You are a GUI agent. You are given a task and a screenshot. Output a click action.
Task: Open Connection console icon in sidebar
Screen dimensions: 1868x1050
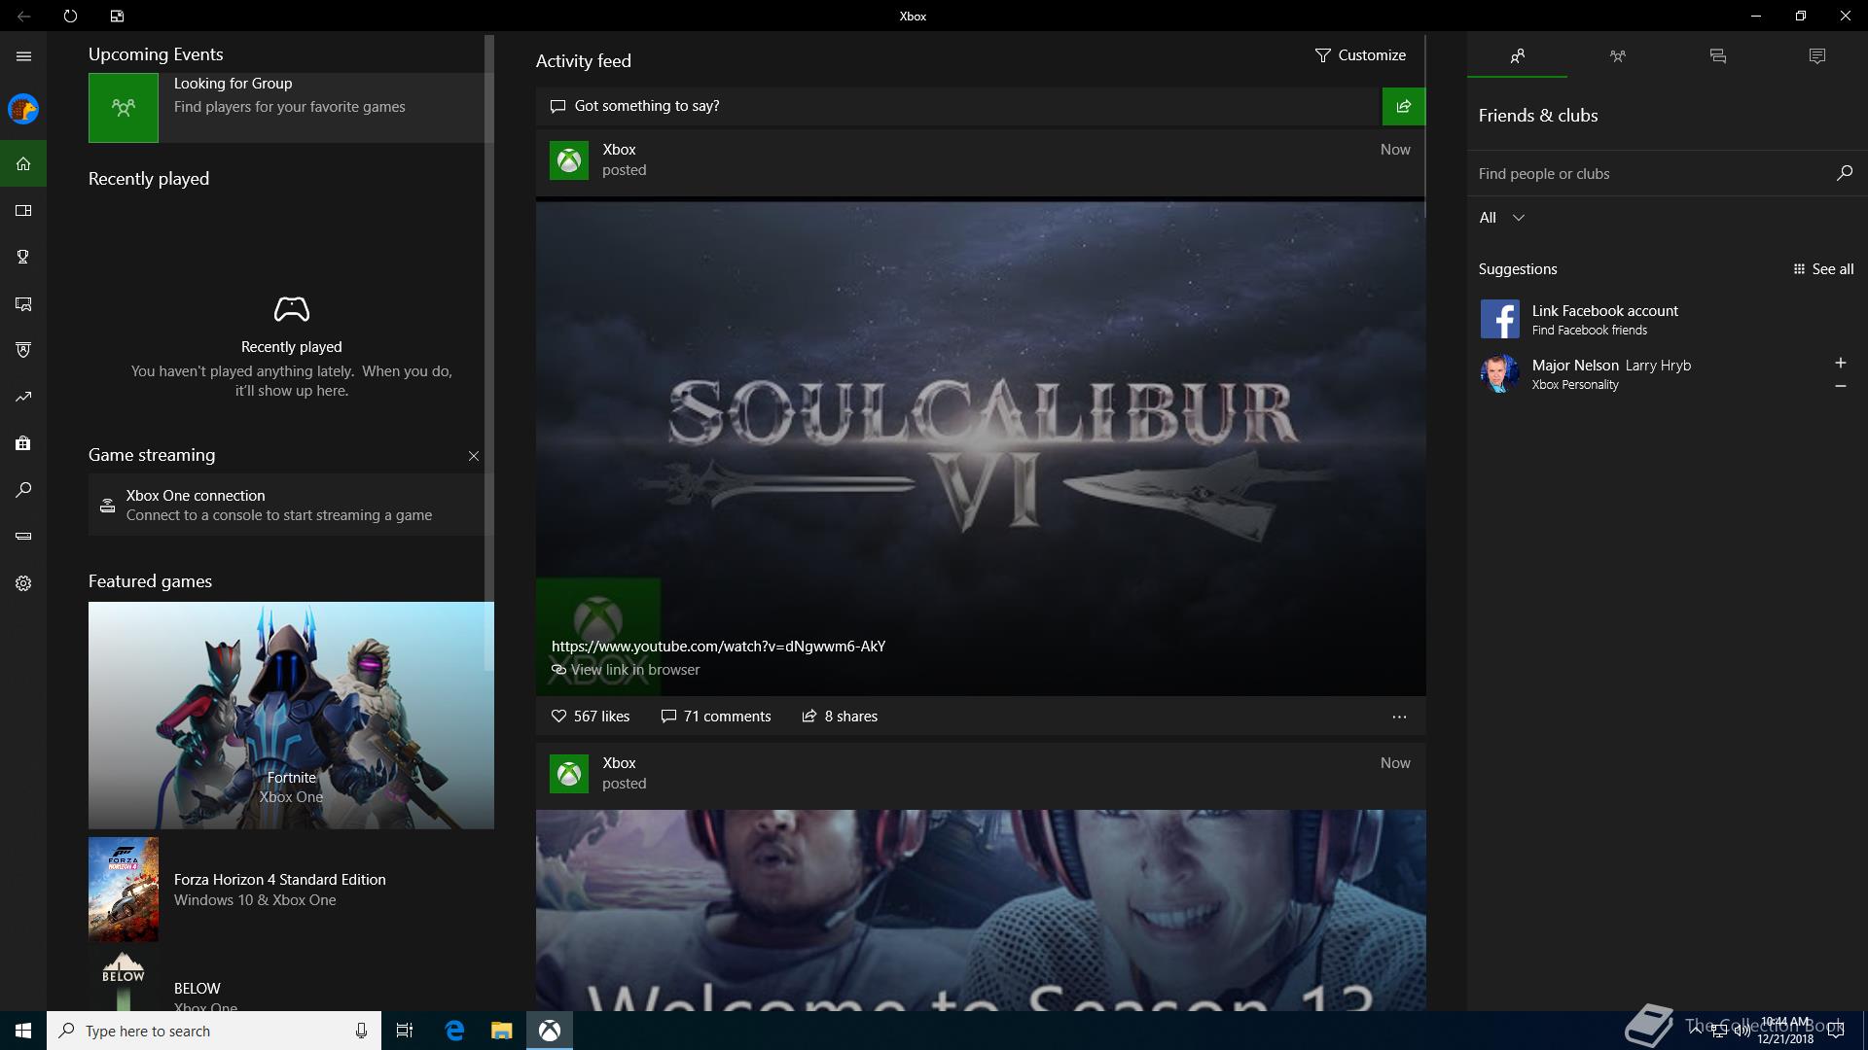coord(23,537)
